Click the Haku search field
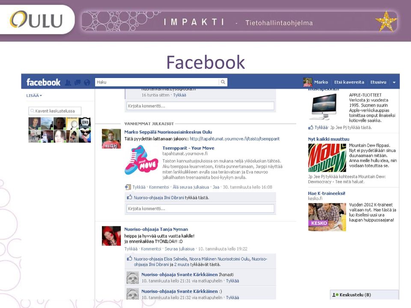Screen dimensions: 411x308 pyautogui.click(x=157, y=82)
